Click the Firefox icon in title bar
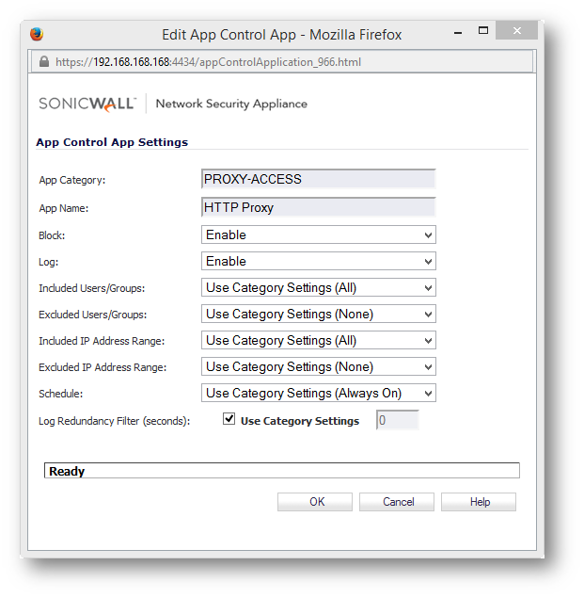The image size is (584, 598). [37, 35]
